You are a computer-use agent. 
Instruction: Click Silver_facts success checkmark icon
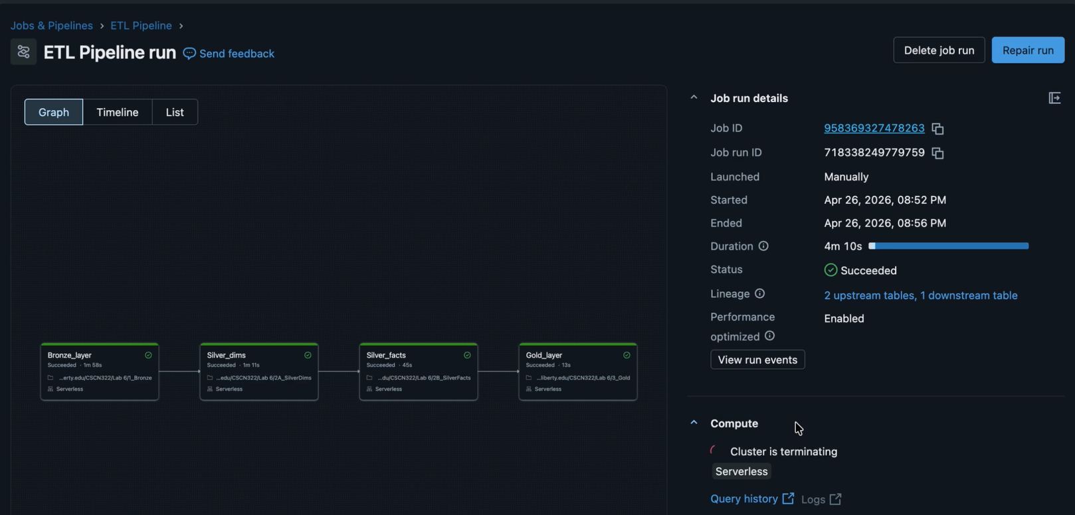467,355
